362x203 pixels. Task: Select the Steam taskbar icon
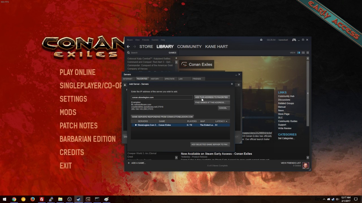[x=79, y=199]
